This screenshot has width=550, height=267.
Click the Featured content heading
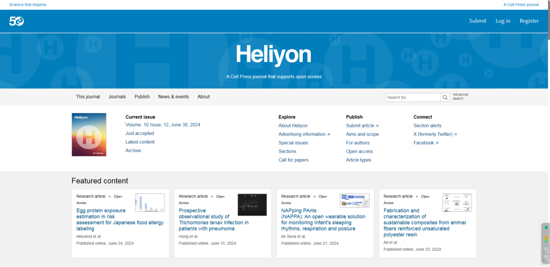click(x=100, y=181)
